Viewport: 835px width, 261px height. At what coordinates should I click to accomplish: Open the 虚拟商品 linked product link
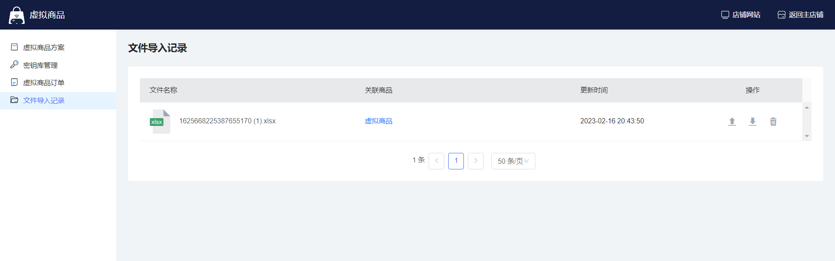point(378,121)
